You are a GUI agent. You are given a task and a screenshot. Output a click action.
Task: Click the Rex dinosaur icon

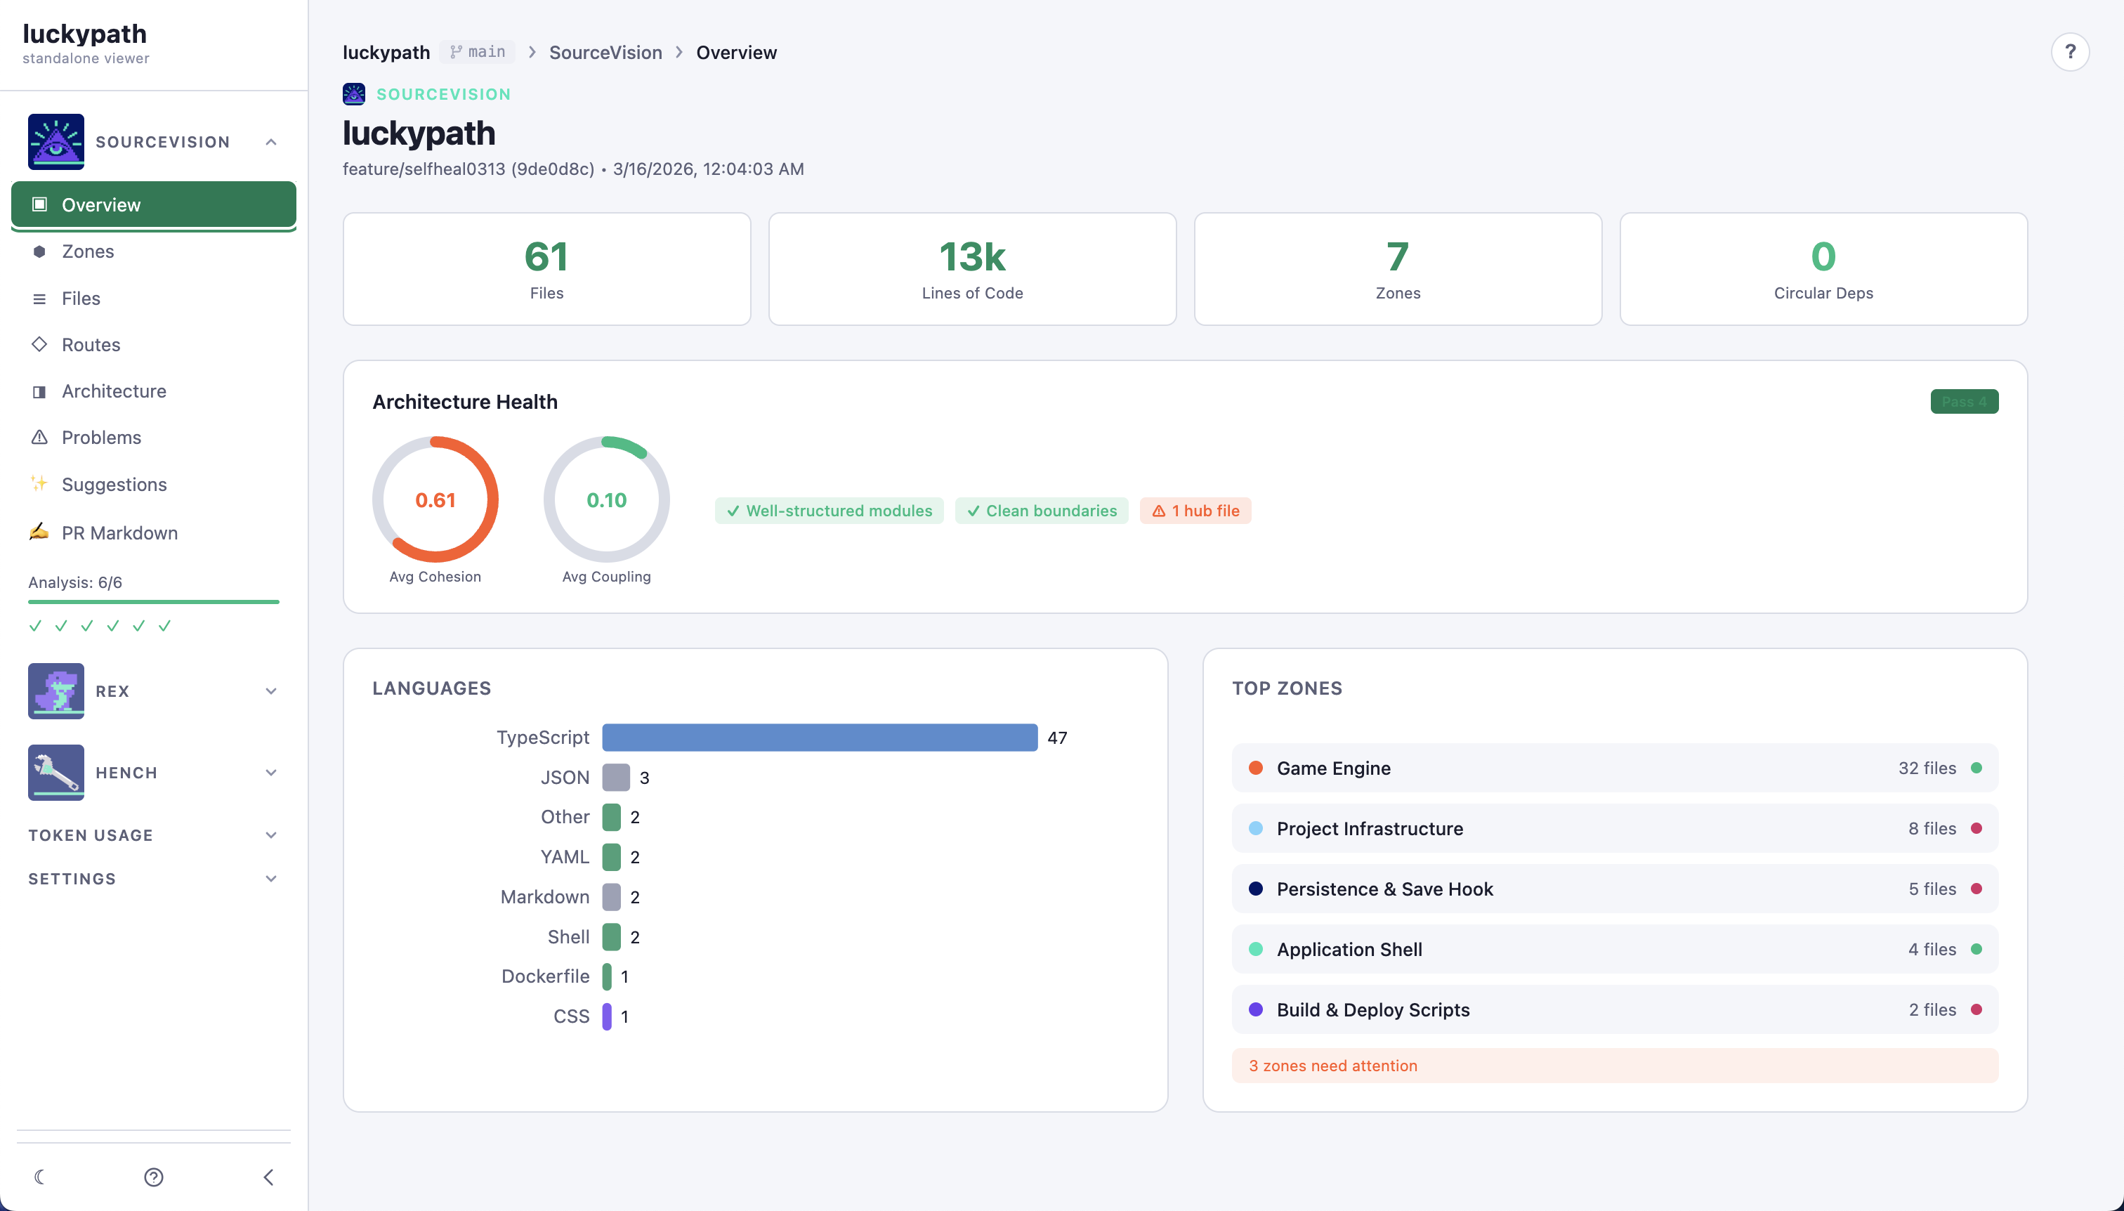[x=55, y=690]
